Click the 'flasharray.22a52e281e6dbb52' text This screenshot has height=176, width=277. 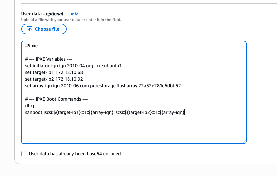click(149, 86)
